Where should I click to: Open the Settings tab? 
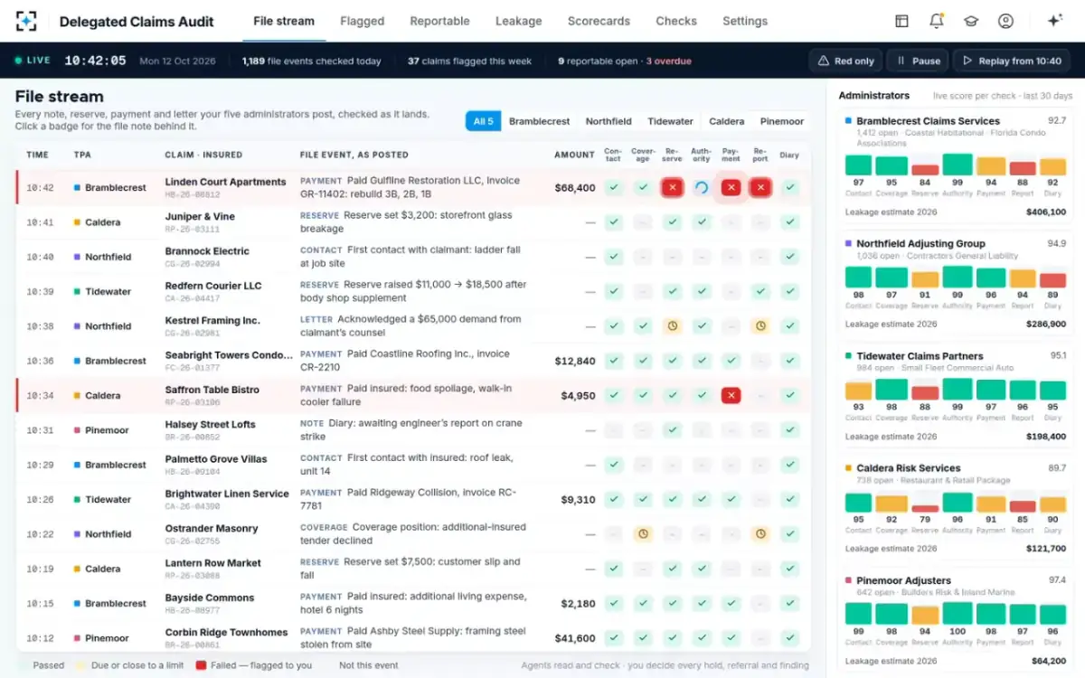coord(745,21)
